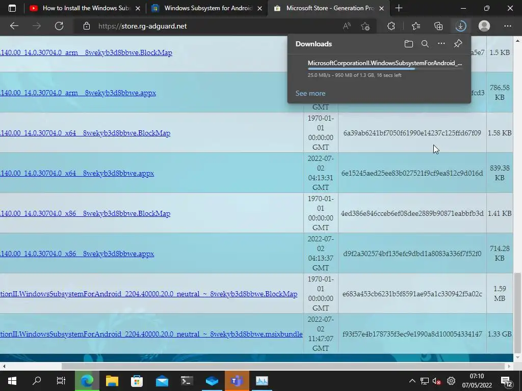Viewport: 522px width, 391px height.
Task: Open a new browser tab
Action: click(399, 8)
